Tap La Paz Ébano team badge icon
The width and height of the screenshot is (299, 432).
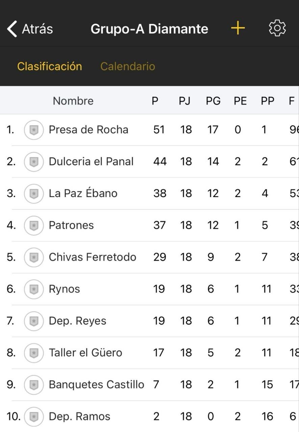[x=34, y=194]
